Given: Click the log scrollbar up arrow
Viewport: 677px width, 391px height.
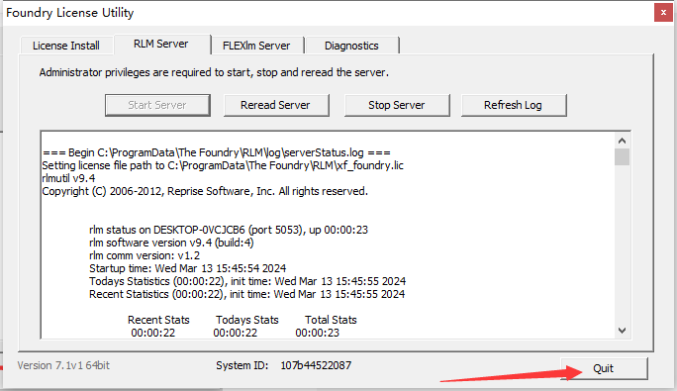Looking at the screenshot, I should point(623,141).
